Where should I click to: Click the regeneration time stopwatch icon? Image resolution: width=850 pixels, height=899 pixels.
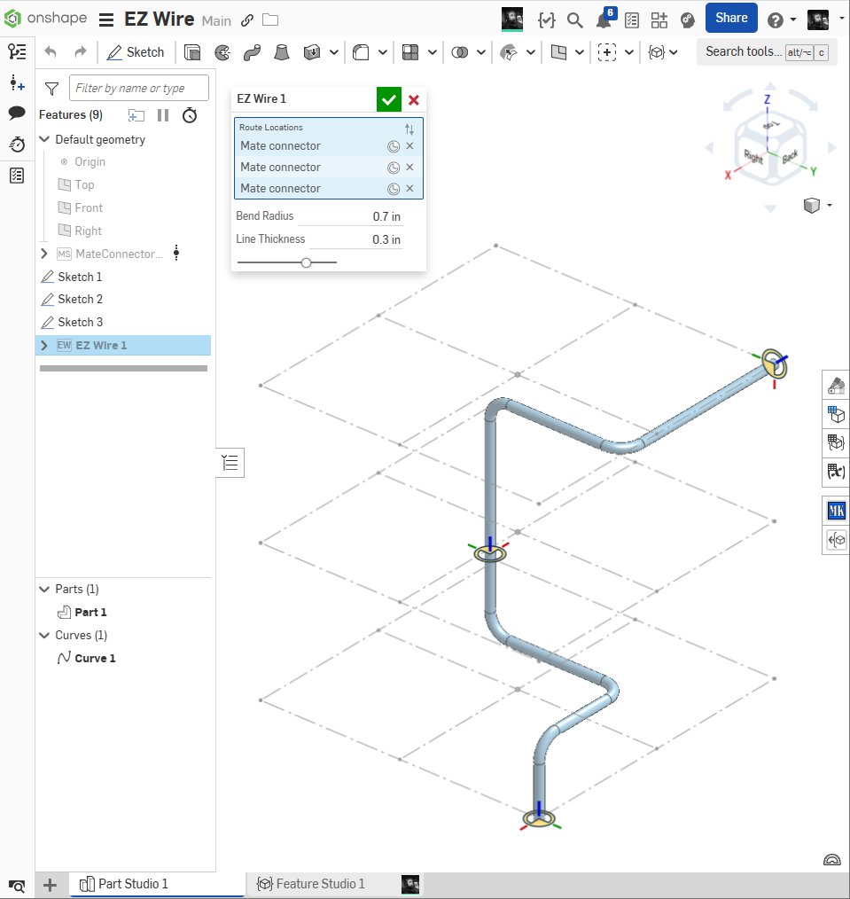pos(190,115)
